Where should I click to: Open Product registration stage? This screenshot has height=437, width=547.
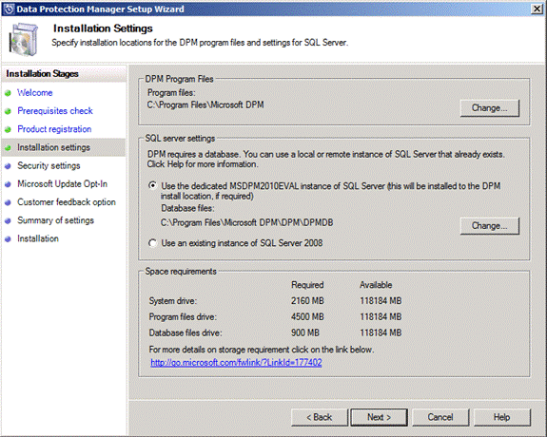tap(54, 129)
